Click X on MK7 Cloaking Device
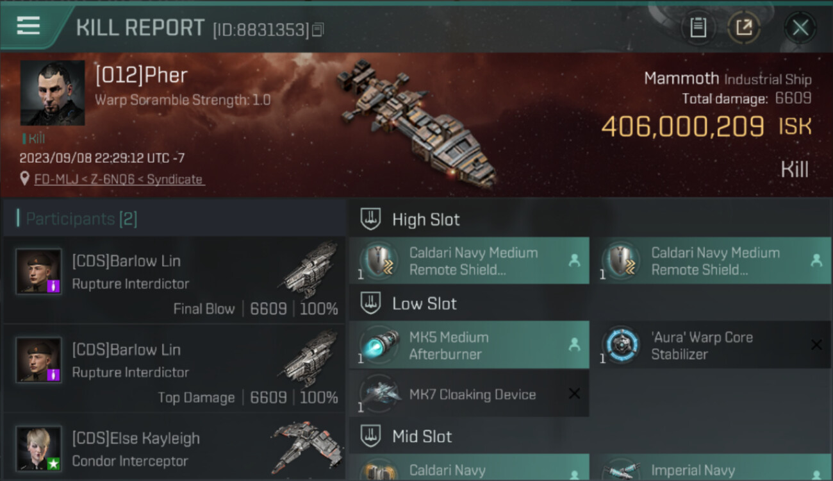 (574, 394)
